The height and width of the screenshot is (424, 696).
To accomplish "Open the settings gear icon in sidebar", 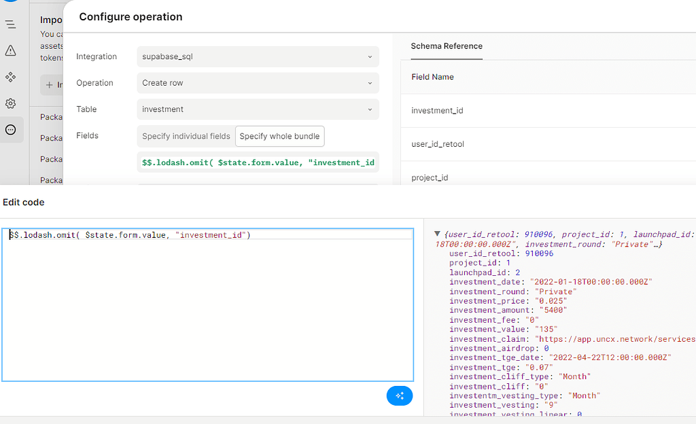I will pos(10,104).
